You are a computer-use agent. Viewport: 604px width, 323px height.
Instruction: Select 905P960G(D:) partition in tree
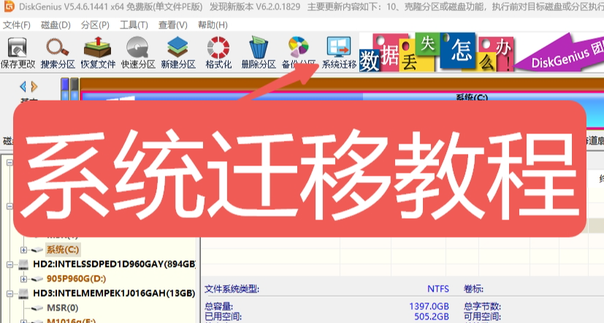click(76, 279)
